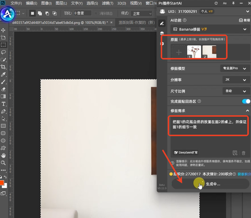The image size is (251, 218).
Task: Select the Brush tool
Action: tap(3, 82)
